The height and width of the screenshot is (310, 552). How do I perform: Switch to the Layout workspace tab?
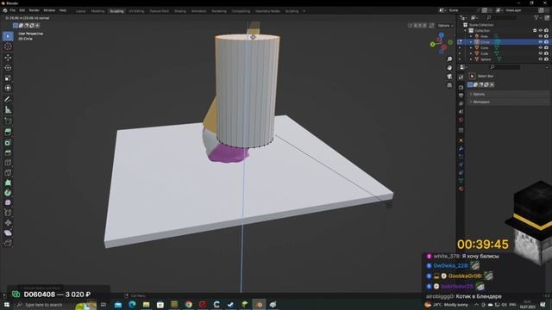point(80,11)
